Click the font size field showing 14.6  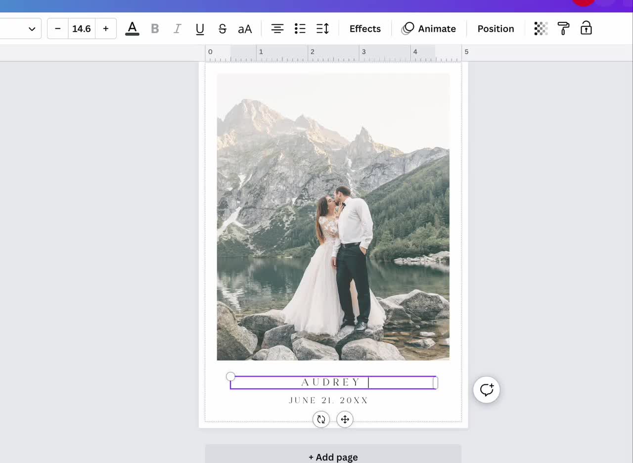[x=82, y=29]
